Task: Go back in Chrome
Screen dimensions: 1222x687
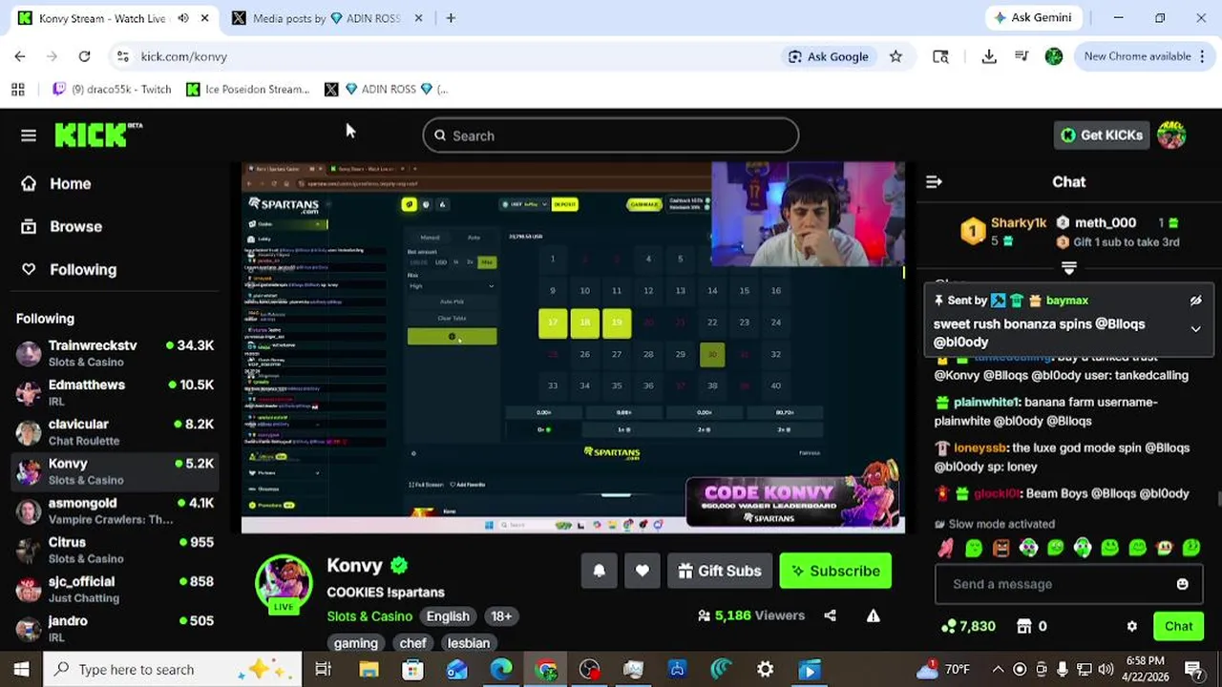Action: click(x=20, y=56)
